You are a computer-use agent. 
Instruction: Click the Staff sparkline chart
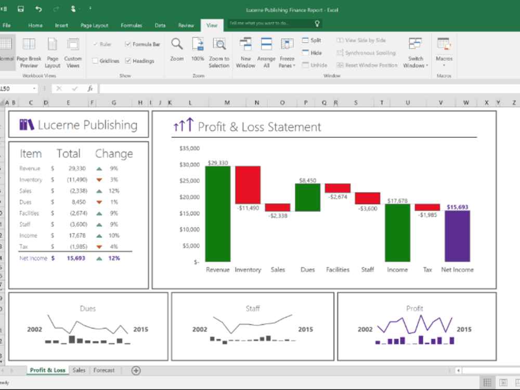click(252, 328)
